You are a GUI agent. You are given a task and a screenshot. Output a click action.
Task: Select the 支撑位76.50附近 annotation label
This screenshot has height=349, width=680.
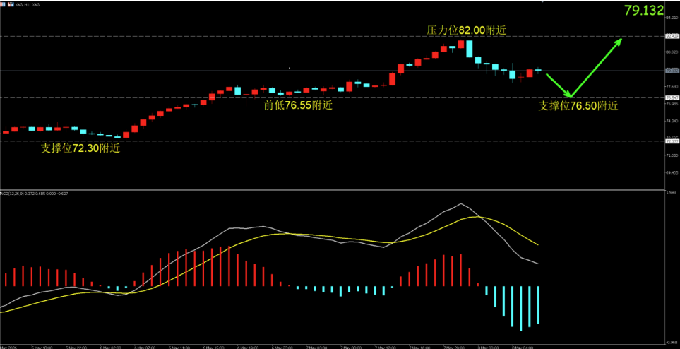coord(578,106)
